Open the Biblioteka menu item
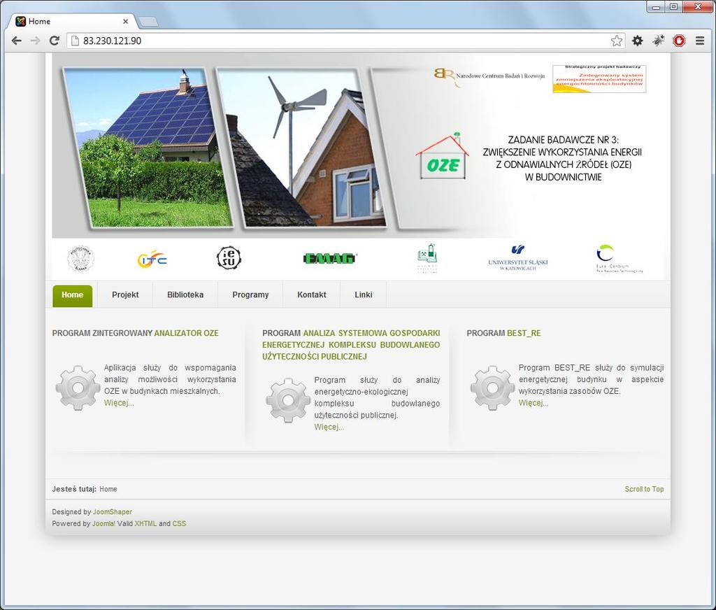Image resolution: width=716 pixels, height=610 pixels. (x=185, y=295)
